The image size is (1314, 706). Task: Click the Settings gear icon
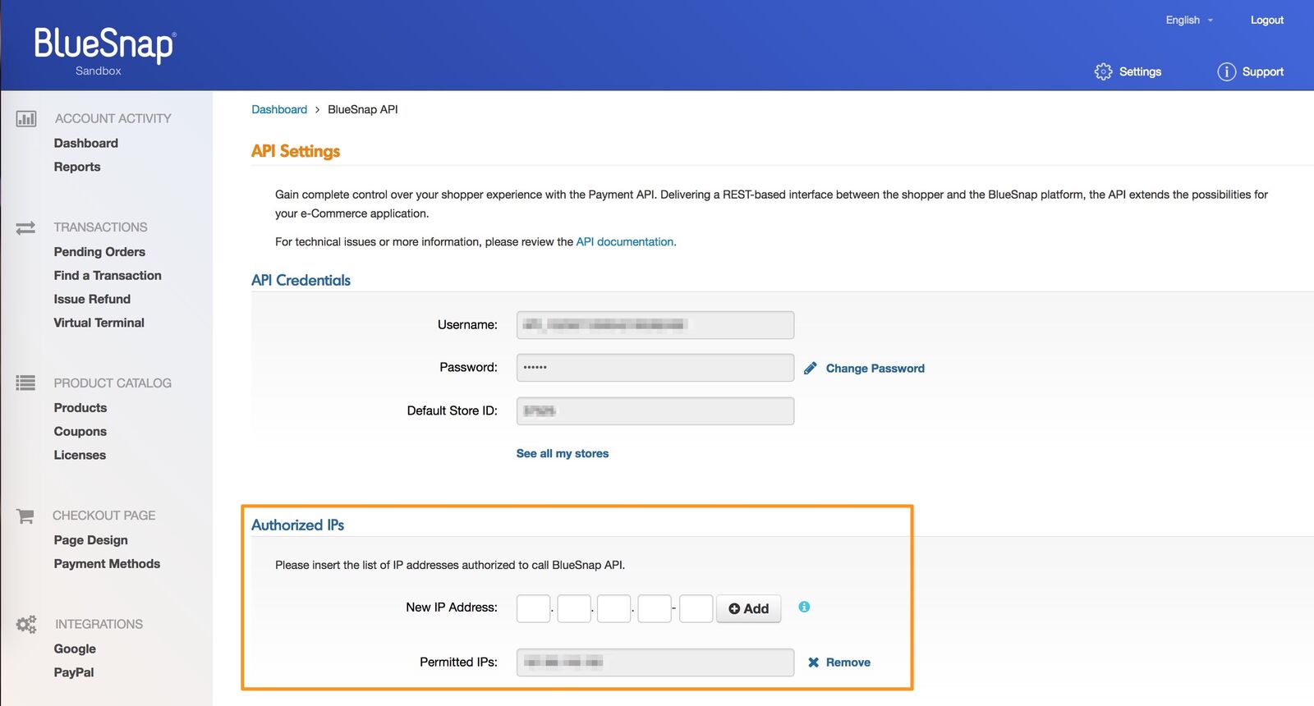click(1103, 71)
